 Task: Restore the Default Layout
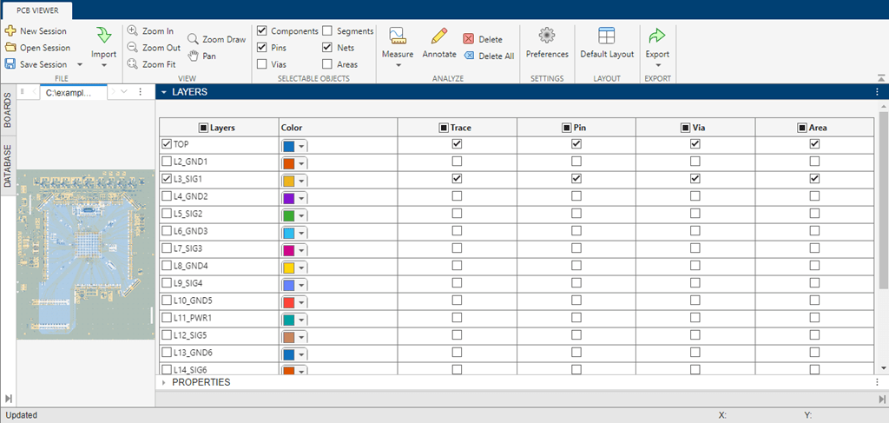coord(607,36)
